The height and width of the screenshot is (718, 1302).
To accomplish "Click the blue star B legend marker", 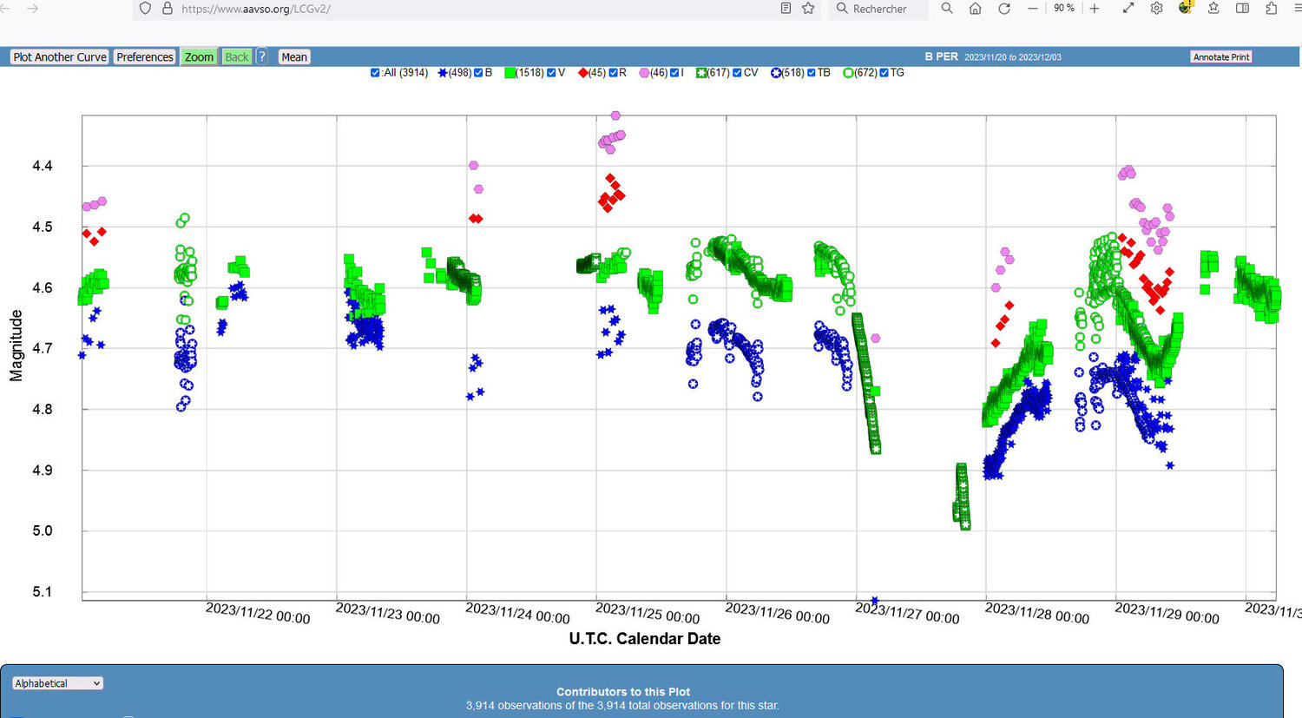I will tap(443, 73).
